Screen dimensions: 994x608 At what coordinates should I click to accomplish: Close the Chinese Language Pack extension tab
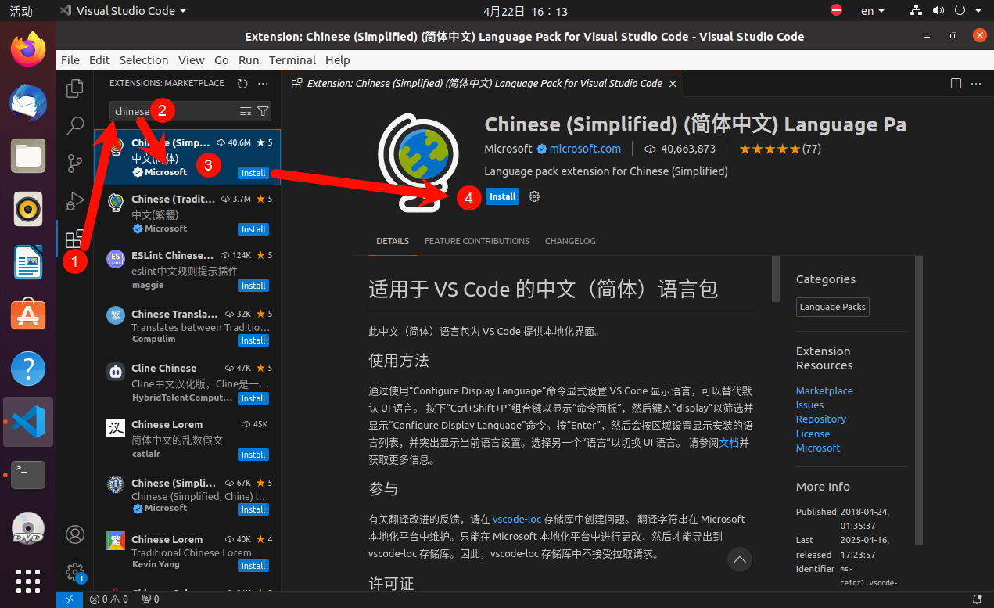click(x=673, y=83)
